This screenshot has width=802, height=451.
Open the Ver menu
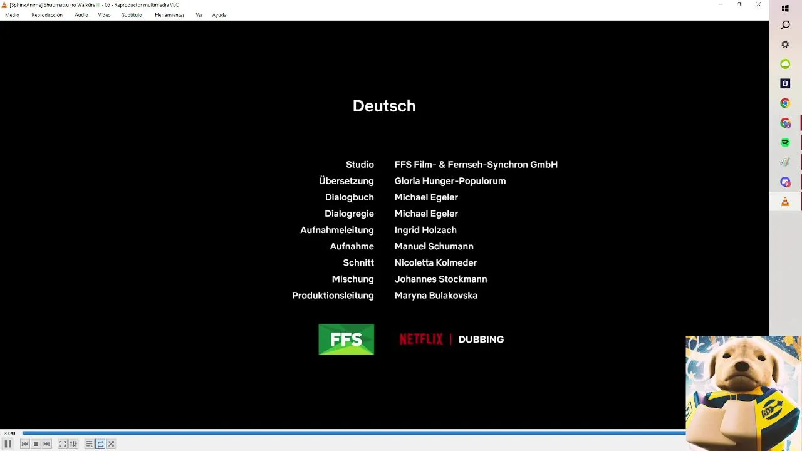(199, 15)
